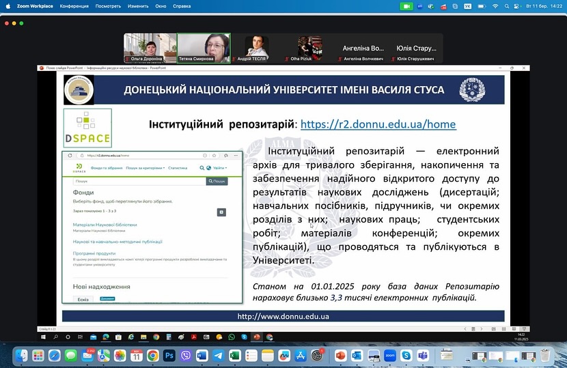
Task: Open Freeform app in the Dock
Action: click(x=284, y=356)
